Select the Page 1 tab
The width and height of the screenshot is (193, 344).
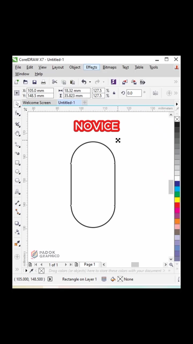tap(90, 264)
